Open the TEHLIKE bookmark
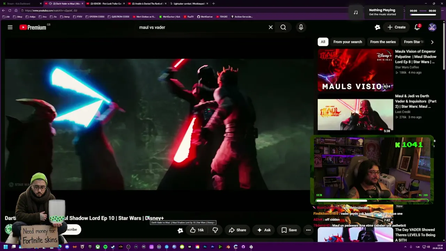This screenshot has height=251, width=446. [222, 17]
